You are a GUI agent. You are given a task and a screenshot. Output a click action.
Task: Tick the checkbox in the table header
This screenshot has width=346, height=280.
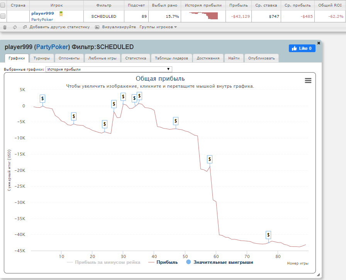pos(3,6)
